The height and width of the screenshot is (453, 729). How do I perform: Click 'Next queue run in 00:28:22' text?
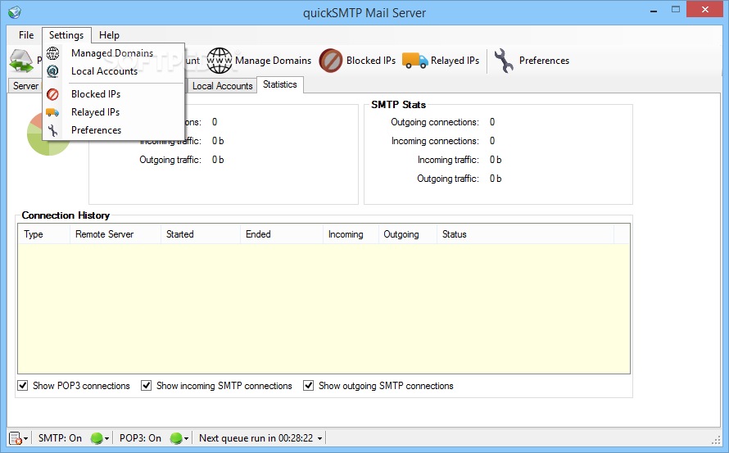tap(256, 438)
